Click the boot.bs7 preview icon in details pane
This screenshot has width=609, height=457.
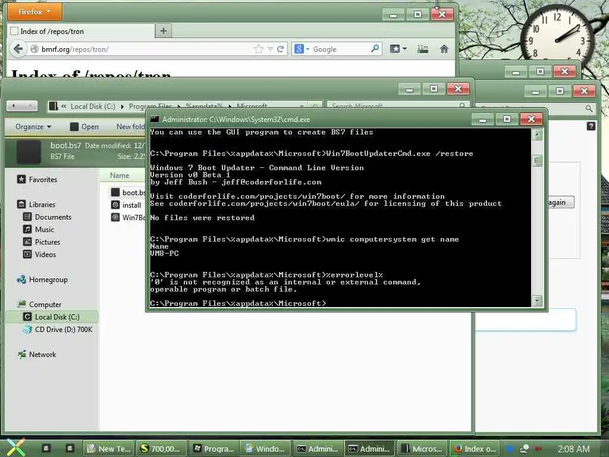[x=29, y=152]
